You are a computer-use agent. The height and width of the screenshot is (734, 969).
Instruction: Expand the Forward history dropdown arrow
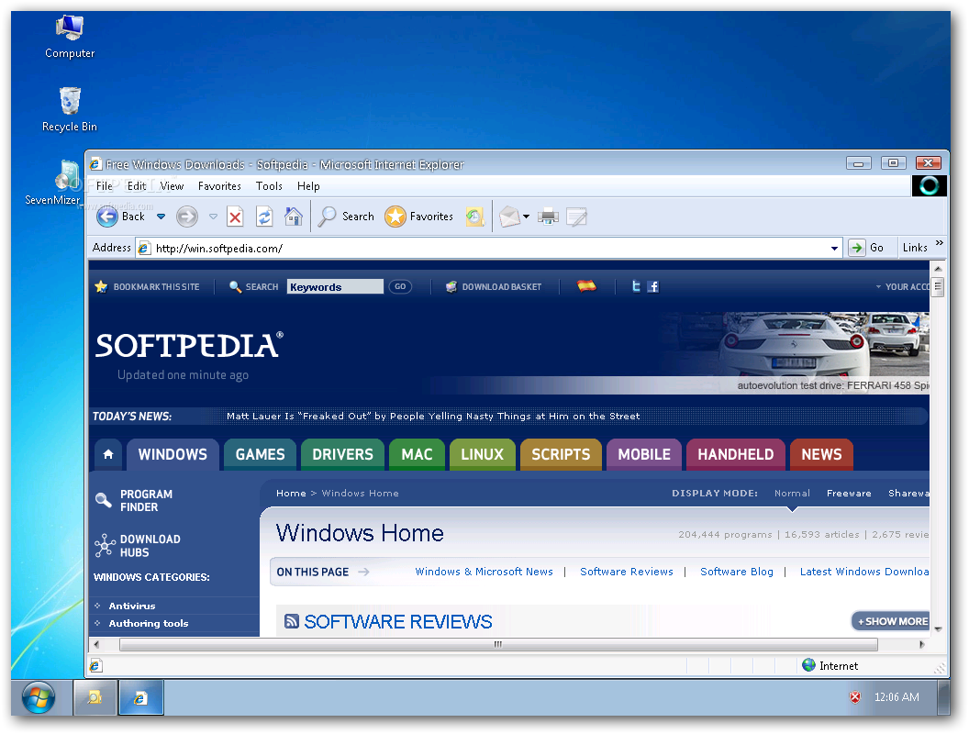coord(213,217)
